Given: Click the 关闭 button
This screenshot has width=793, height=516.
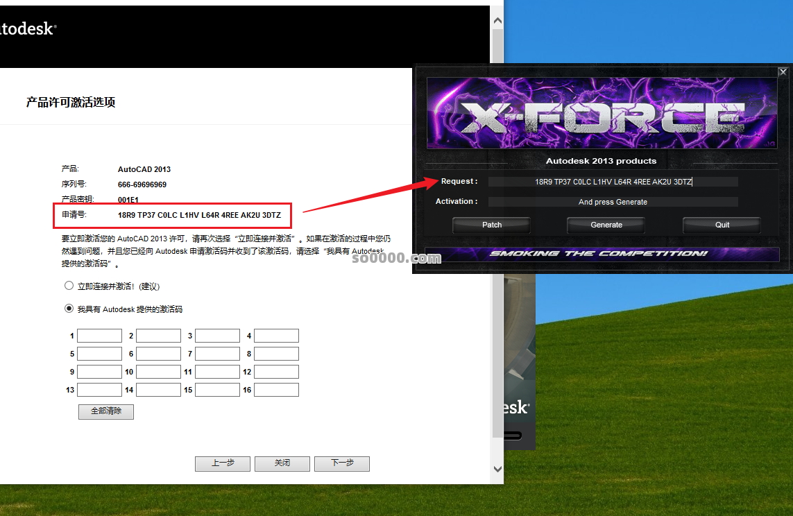Looking at the screenshot, I should pos(282,463).
